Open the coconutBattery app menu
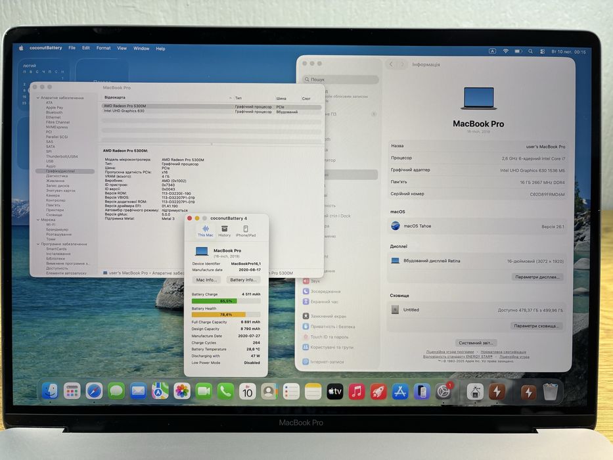613x460 pixels. 46,48
